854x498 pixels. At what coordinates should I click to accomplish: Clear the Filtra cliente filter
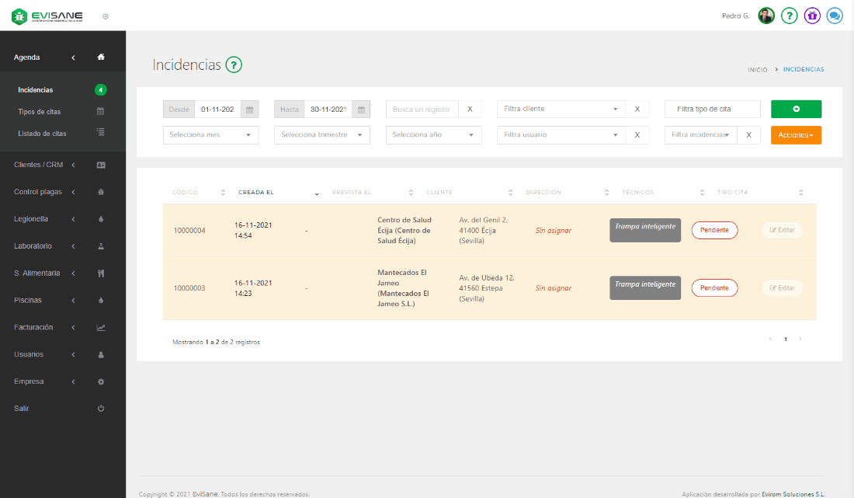[637, 110]
